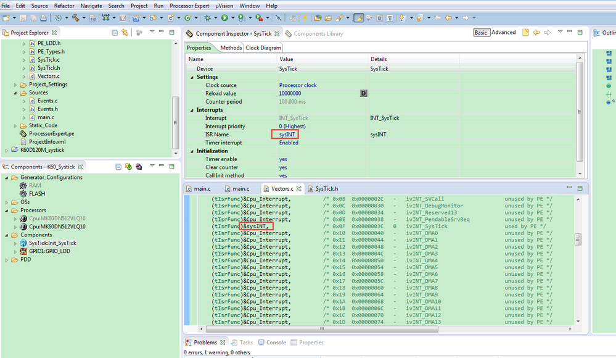This screenshot has width=616, height=358.
Task: Click the Back navigation arrow in main toolbar
Action: (448, 18)
